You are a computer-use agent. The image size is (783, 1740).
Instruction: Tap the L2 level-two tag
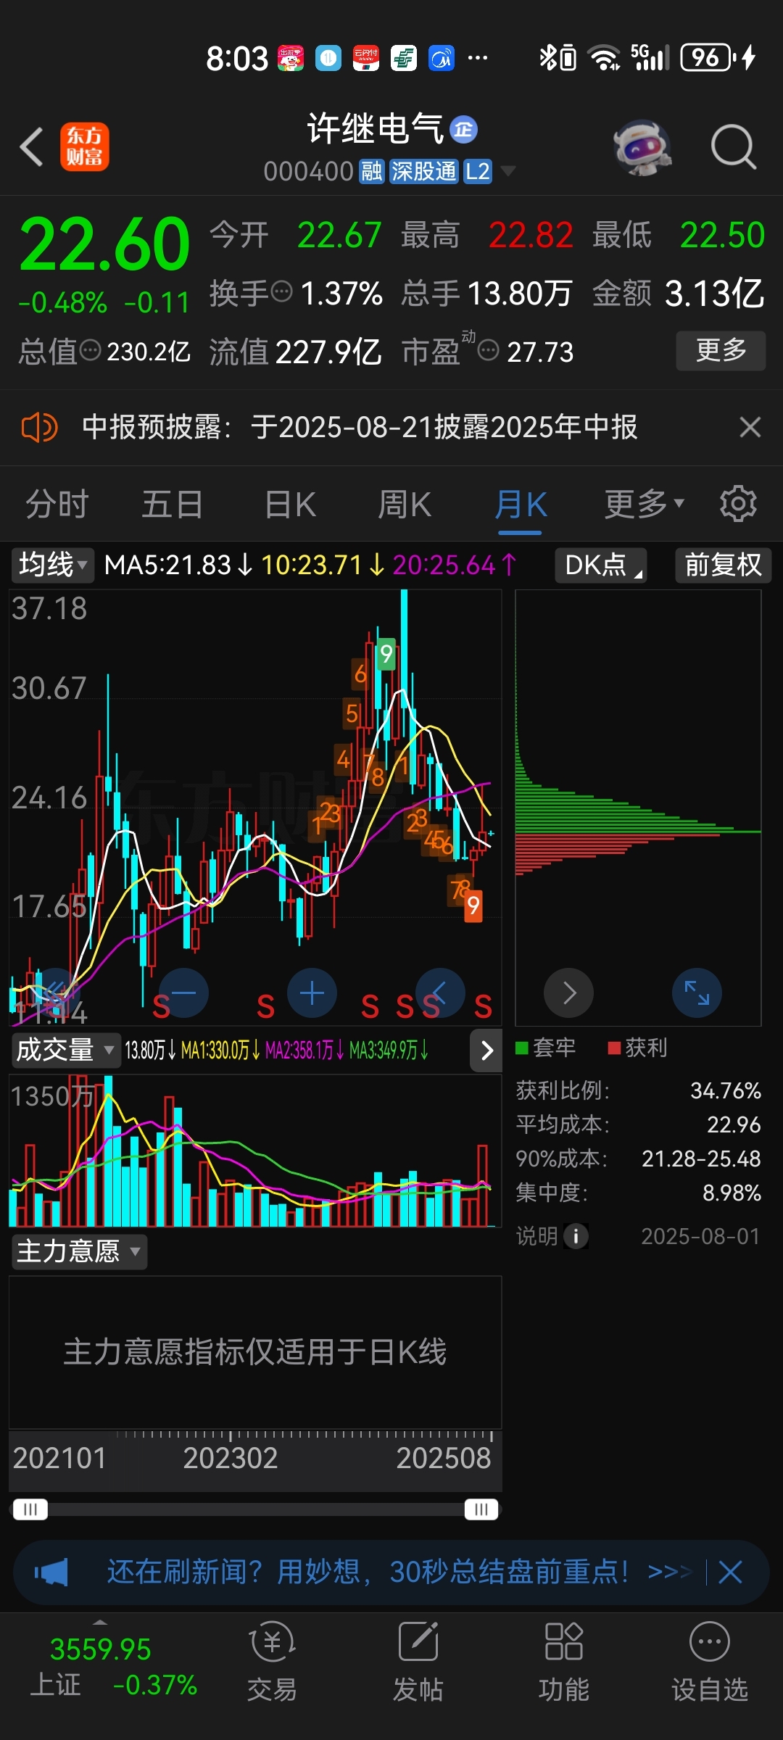point(478,171)
